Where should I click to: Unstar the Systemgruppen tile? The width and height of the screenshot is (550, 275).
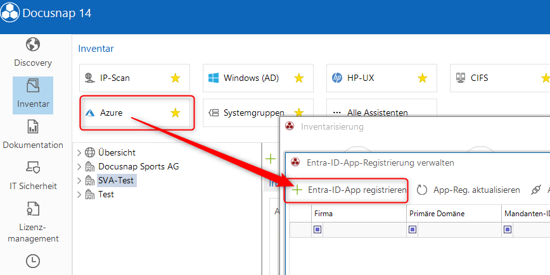point(299,113)
